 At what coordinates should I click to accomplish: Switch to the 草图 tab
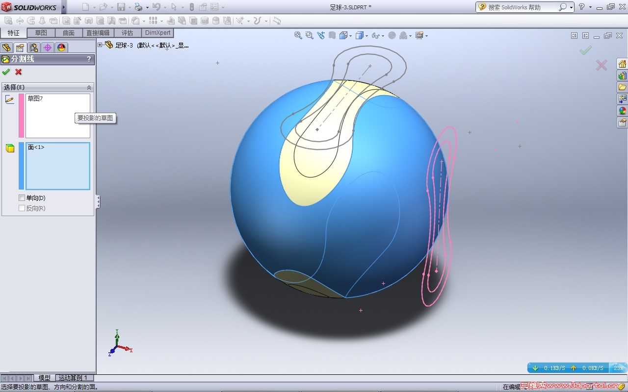41,33
